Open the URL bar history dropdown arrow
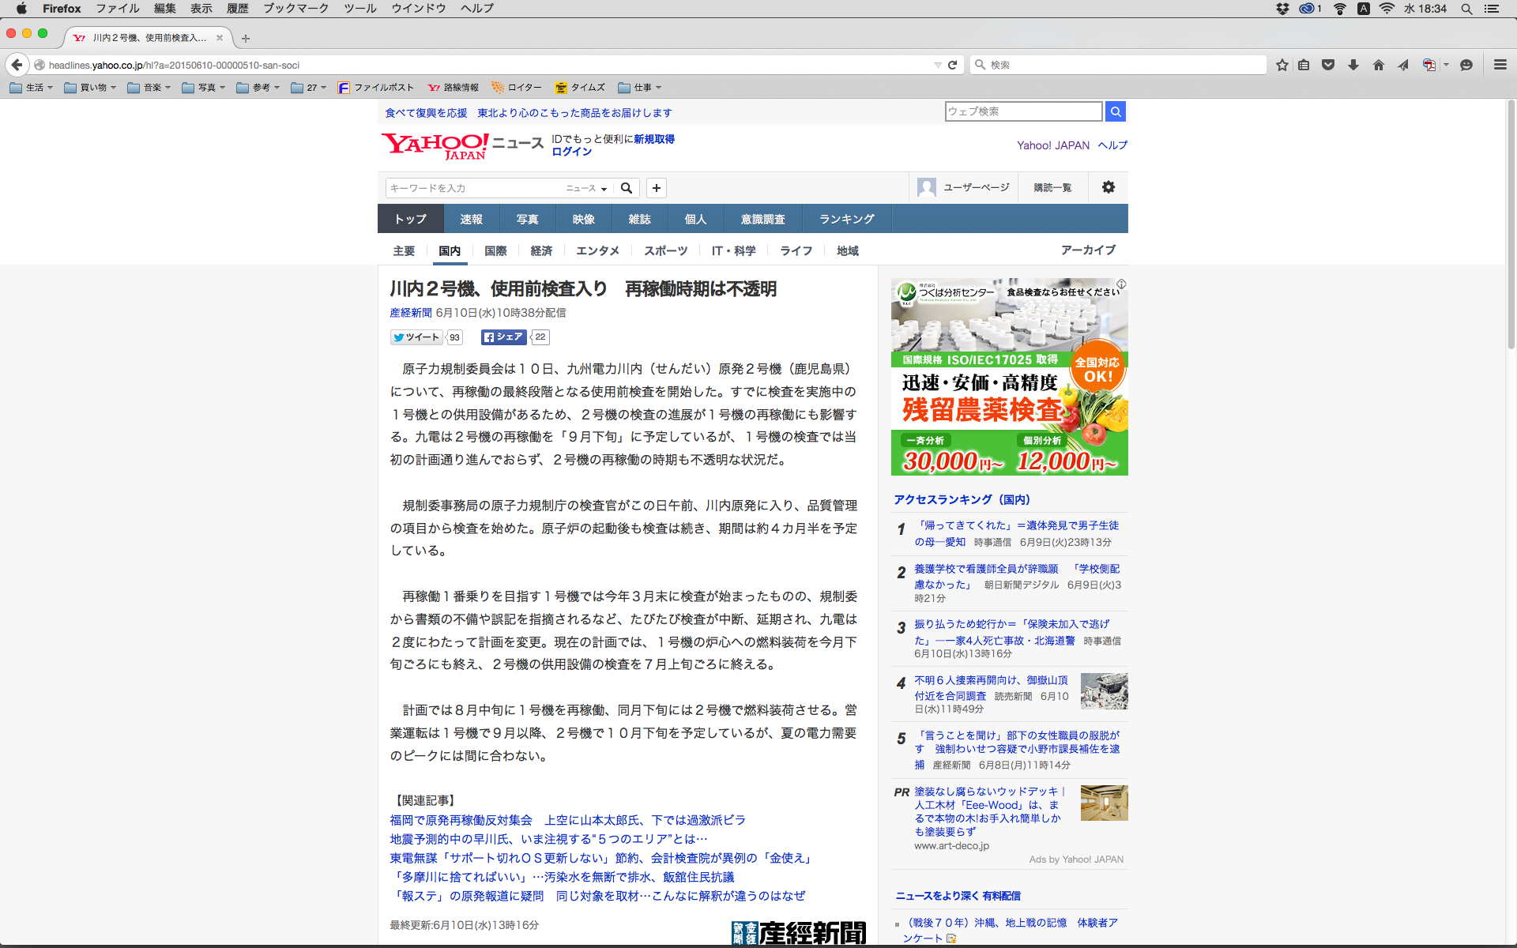 937,65
